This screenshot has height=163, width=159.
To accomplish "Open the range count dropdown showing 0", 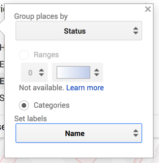I will click(x=34, y=72).
